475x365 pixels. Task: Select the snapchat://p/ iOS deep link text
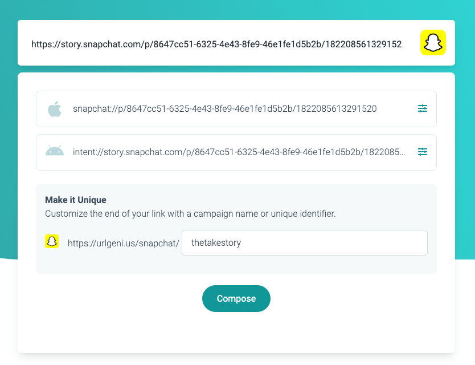[x=225, y=108]
